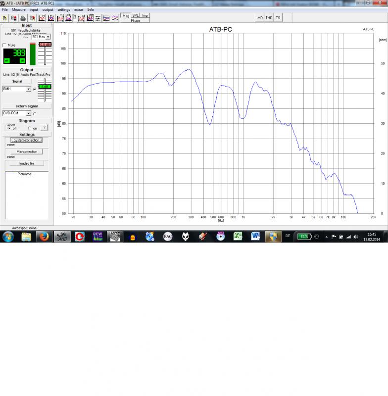This screenshot has width=388, height=396.
Task: Switch to the SPL view tab
Action: pos(136,15)
